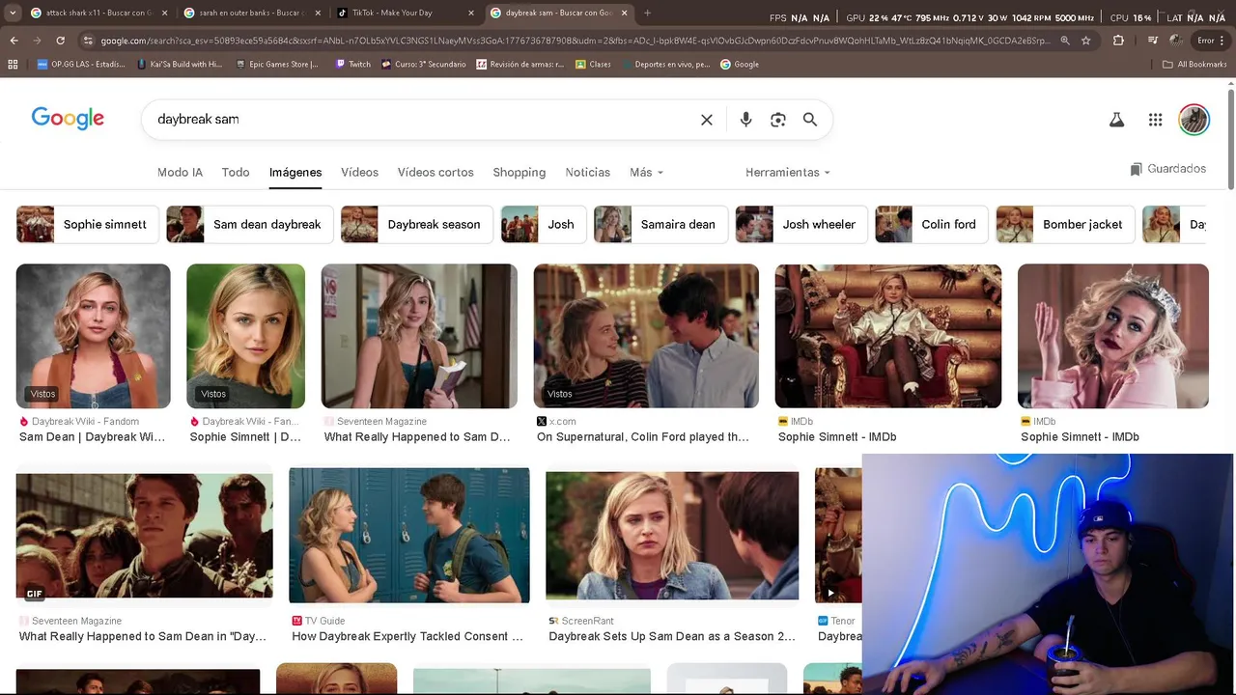Clear the search box with the X icon
Screen dimensions: 1236x695
click(707, 120)
